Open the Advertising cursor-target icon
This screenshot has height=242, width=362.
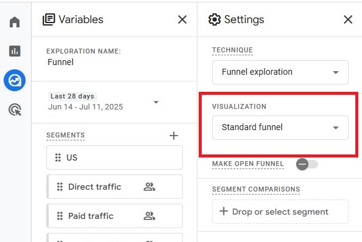click(15, 109)
